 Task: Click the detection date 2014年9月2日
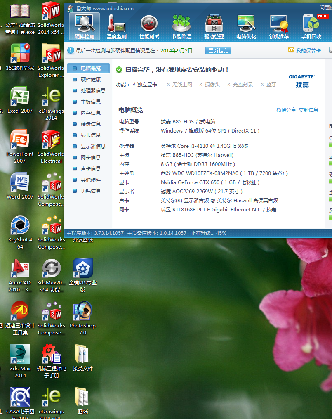tap(176, 51)
